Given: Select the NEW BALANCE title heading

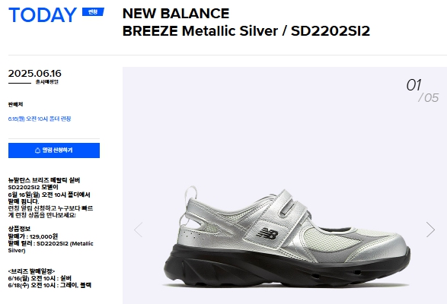Looking at the screenshot, I should coord(176,14).
